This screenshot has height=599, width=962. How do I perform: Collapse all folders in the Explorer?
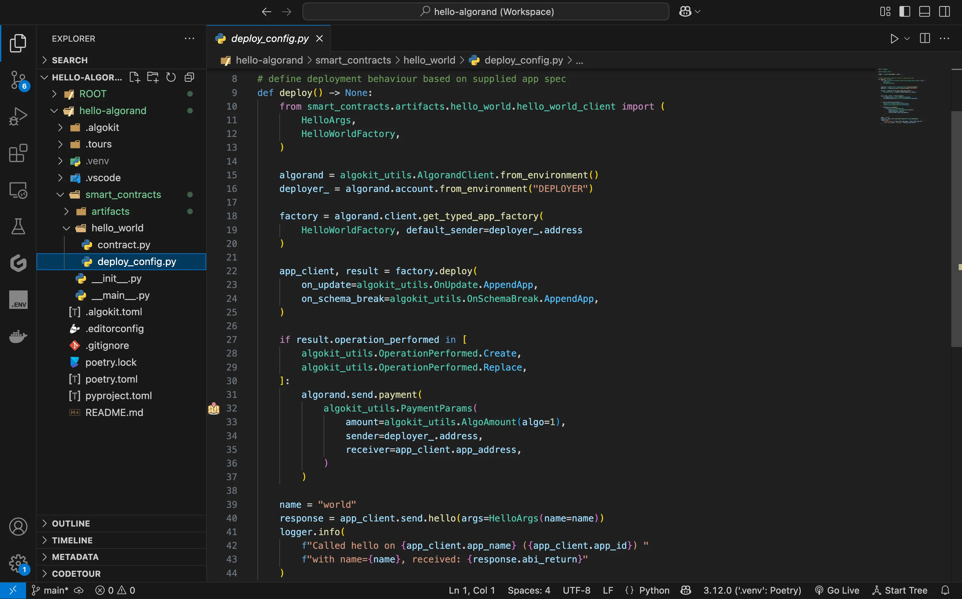click(189, 77)
